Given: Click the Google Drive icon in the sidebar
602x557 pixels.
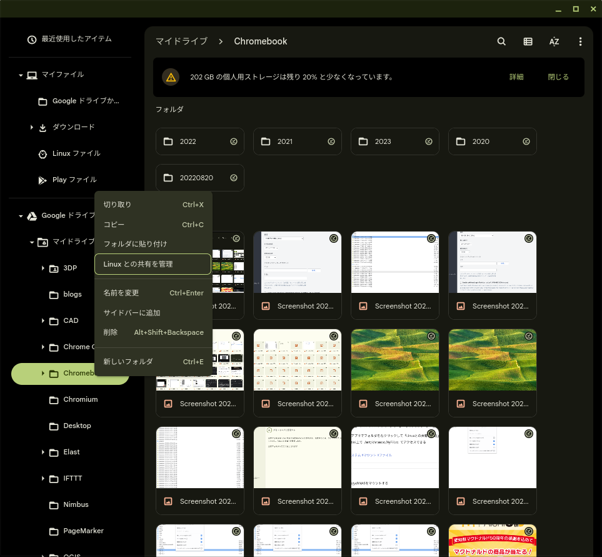Looking at the screenshot, I should 32,216.
